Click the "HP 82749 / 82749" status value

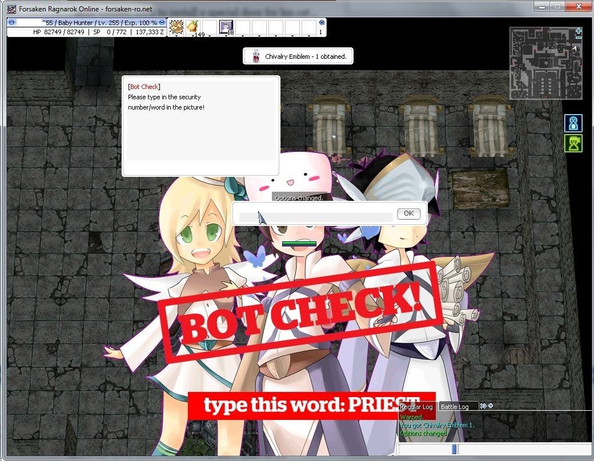tap(59, 32)
